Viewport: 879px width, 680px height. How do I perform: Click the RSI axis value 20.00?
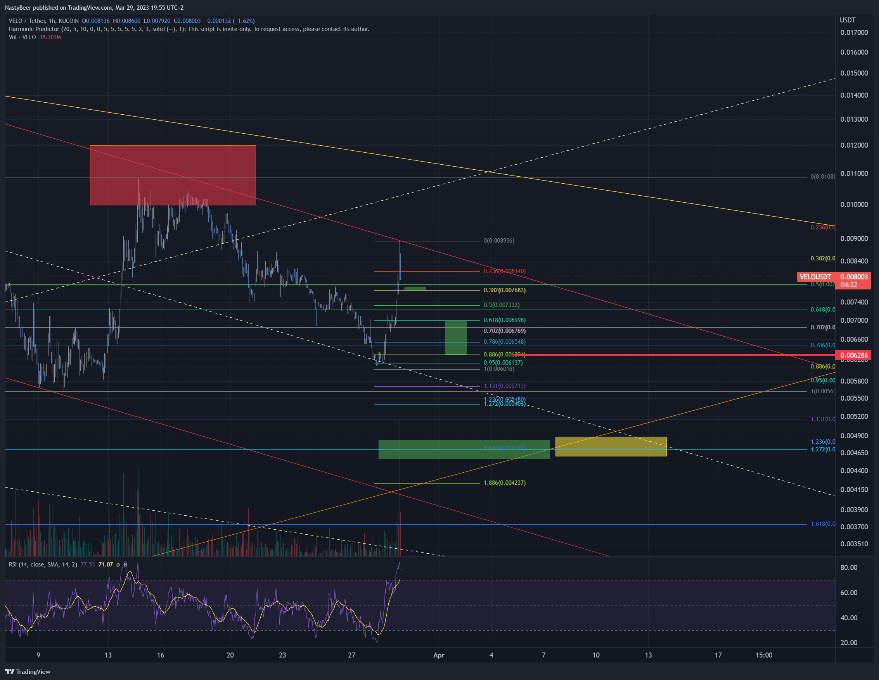tap(849, 642)
